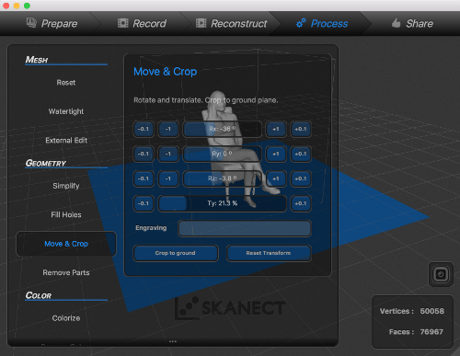Click the Process gears icon
Image resolution: width=460 pixels, height=356 pixels.
[x=301, y=23]
